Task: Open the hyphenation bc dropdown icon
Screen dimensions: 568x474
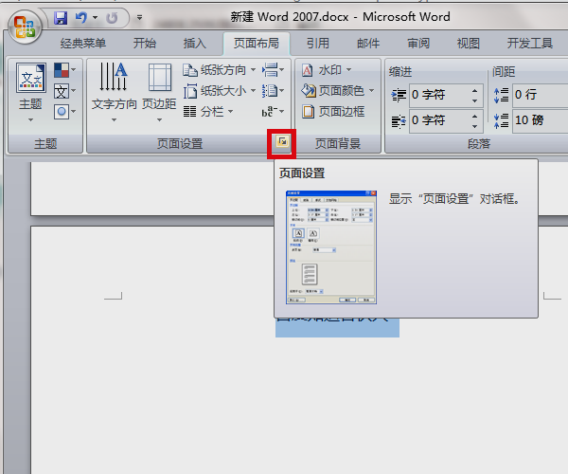Action: [274, 112]
